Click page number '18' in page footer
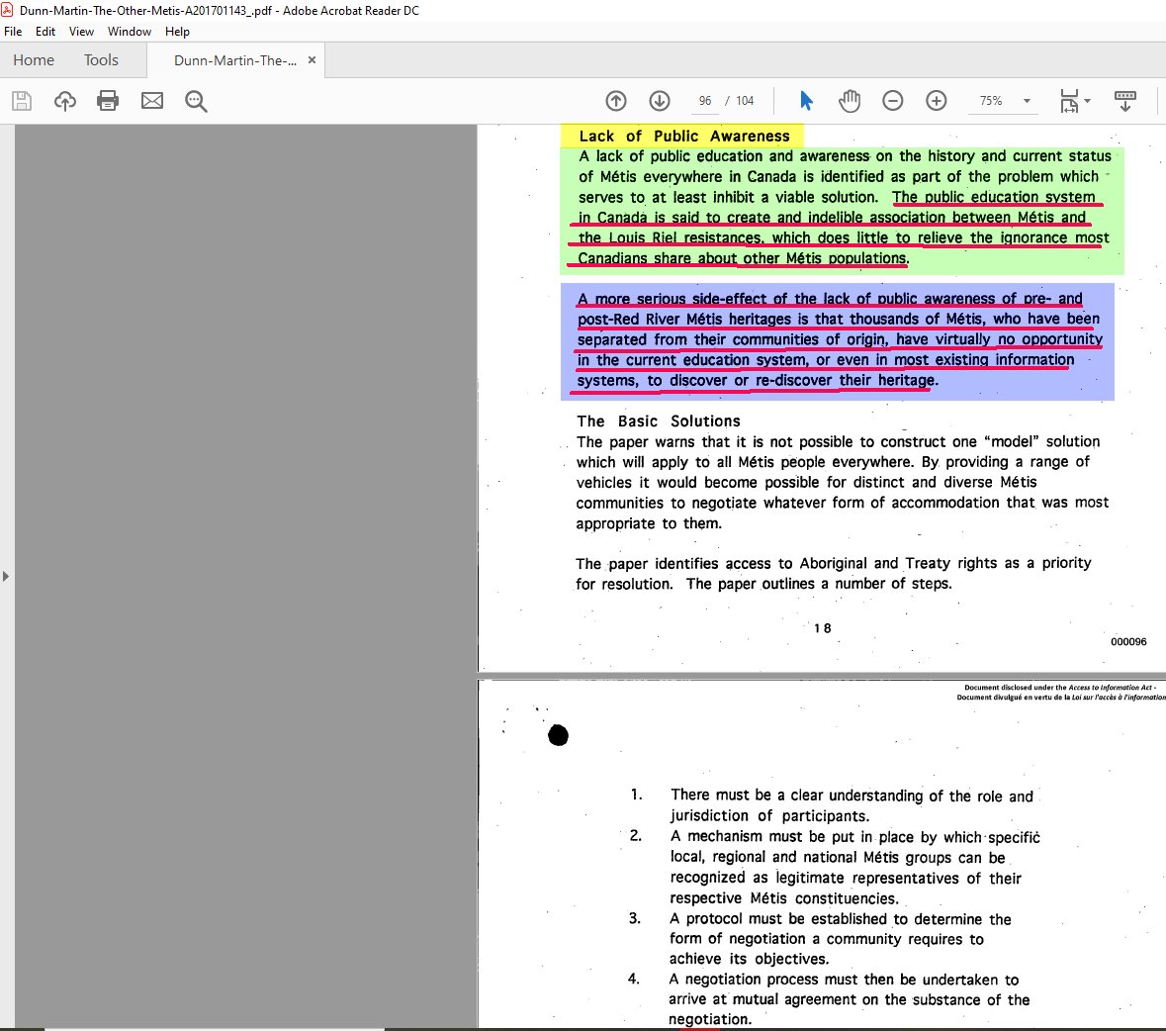Image resolution: width=1166 pixels, height=1031 pixels. 822,628
